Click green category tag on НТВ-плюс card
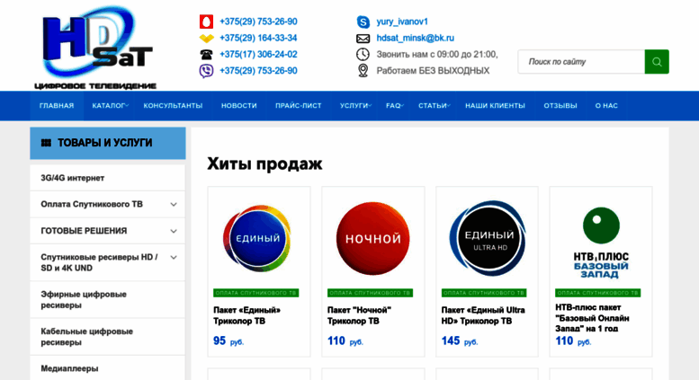The width and height of the screenshot is (699, 380). [598, 293]
